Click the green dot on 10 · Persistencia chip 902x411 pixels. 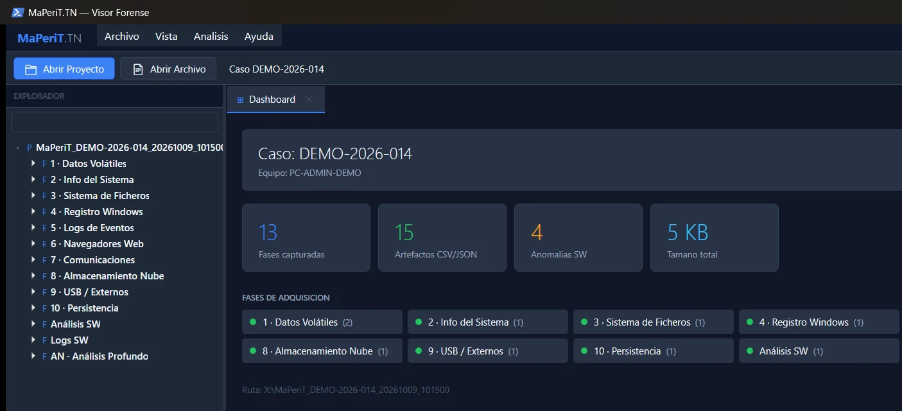click(584, 351)
